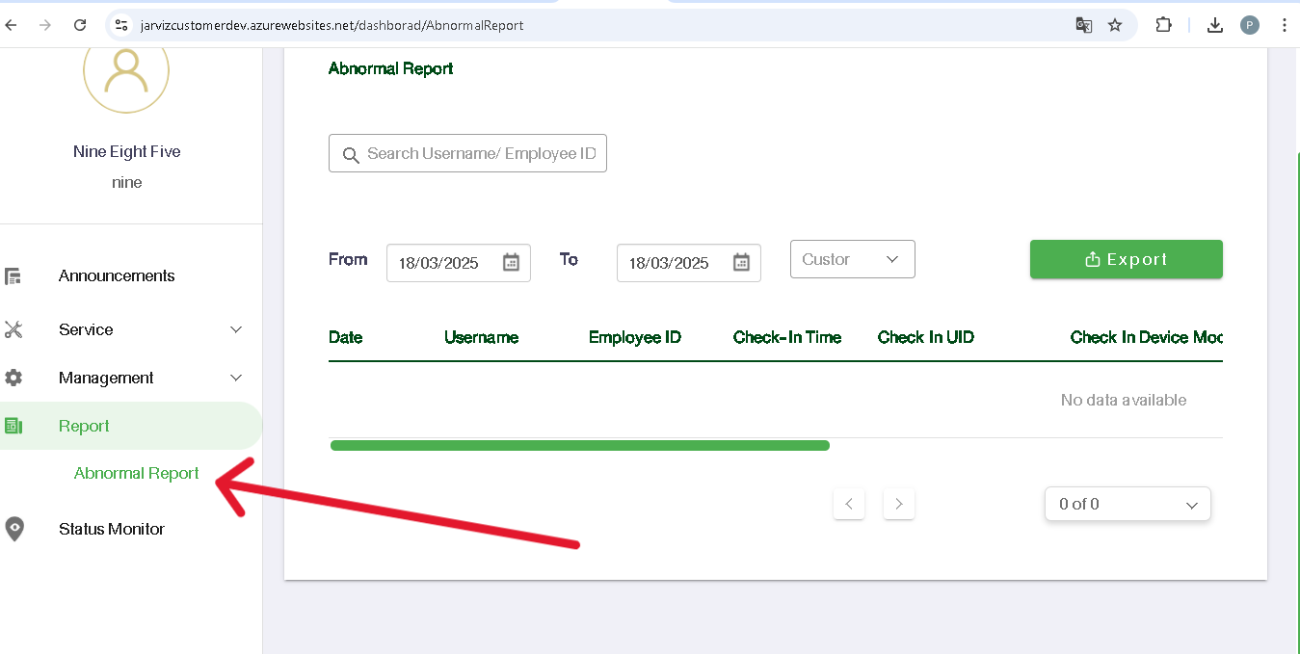Expand the Management menu chevron
The height and width of the screenshot is (654, 1300).
click(236, 378)
